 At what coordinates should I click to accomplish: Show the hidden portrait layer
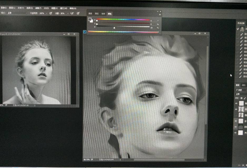(236, 115)
